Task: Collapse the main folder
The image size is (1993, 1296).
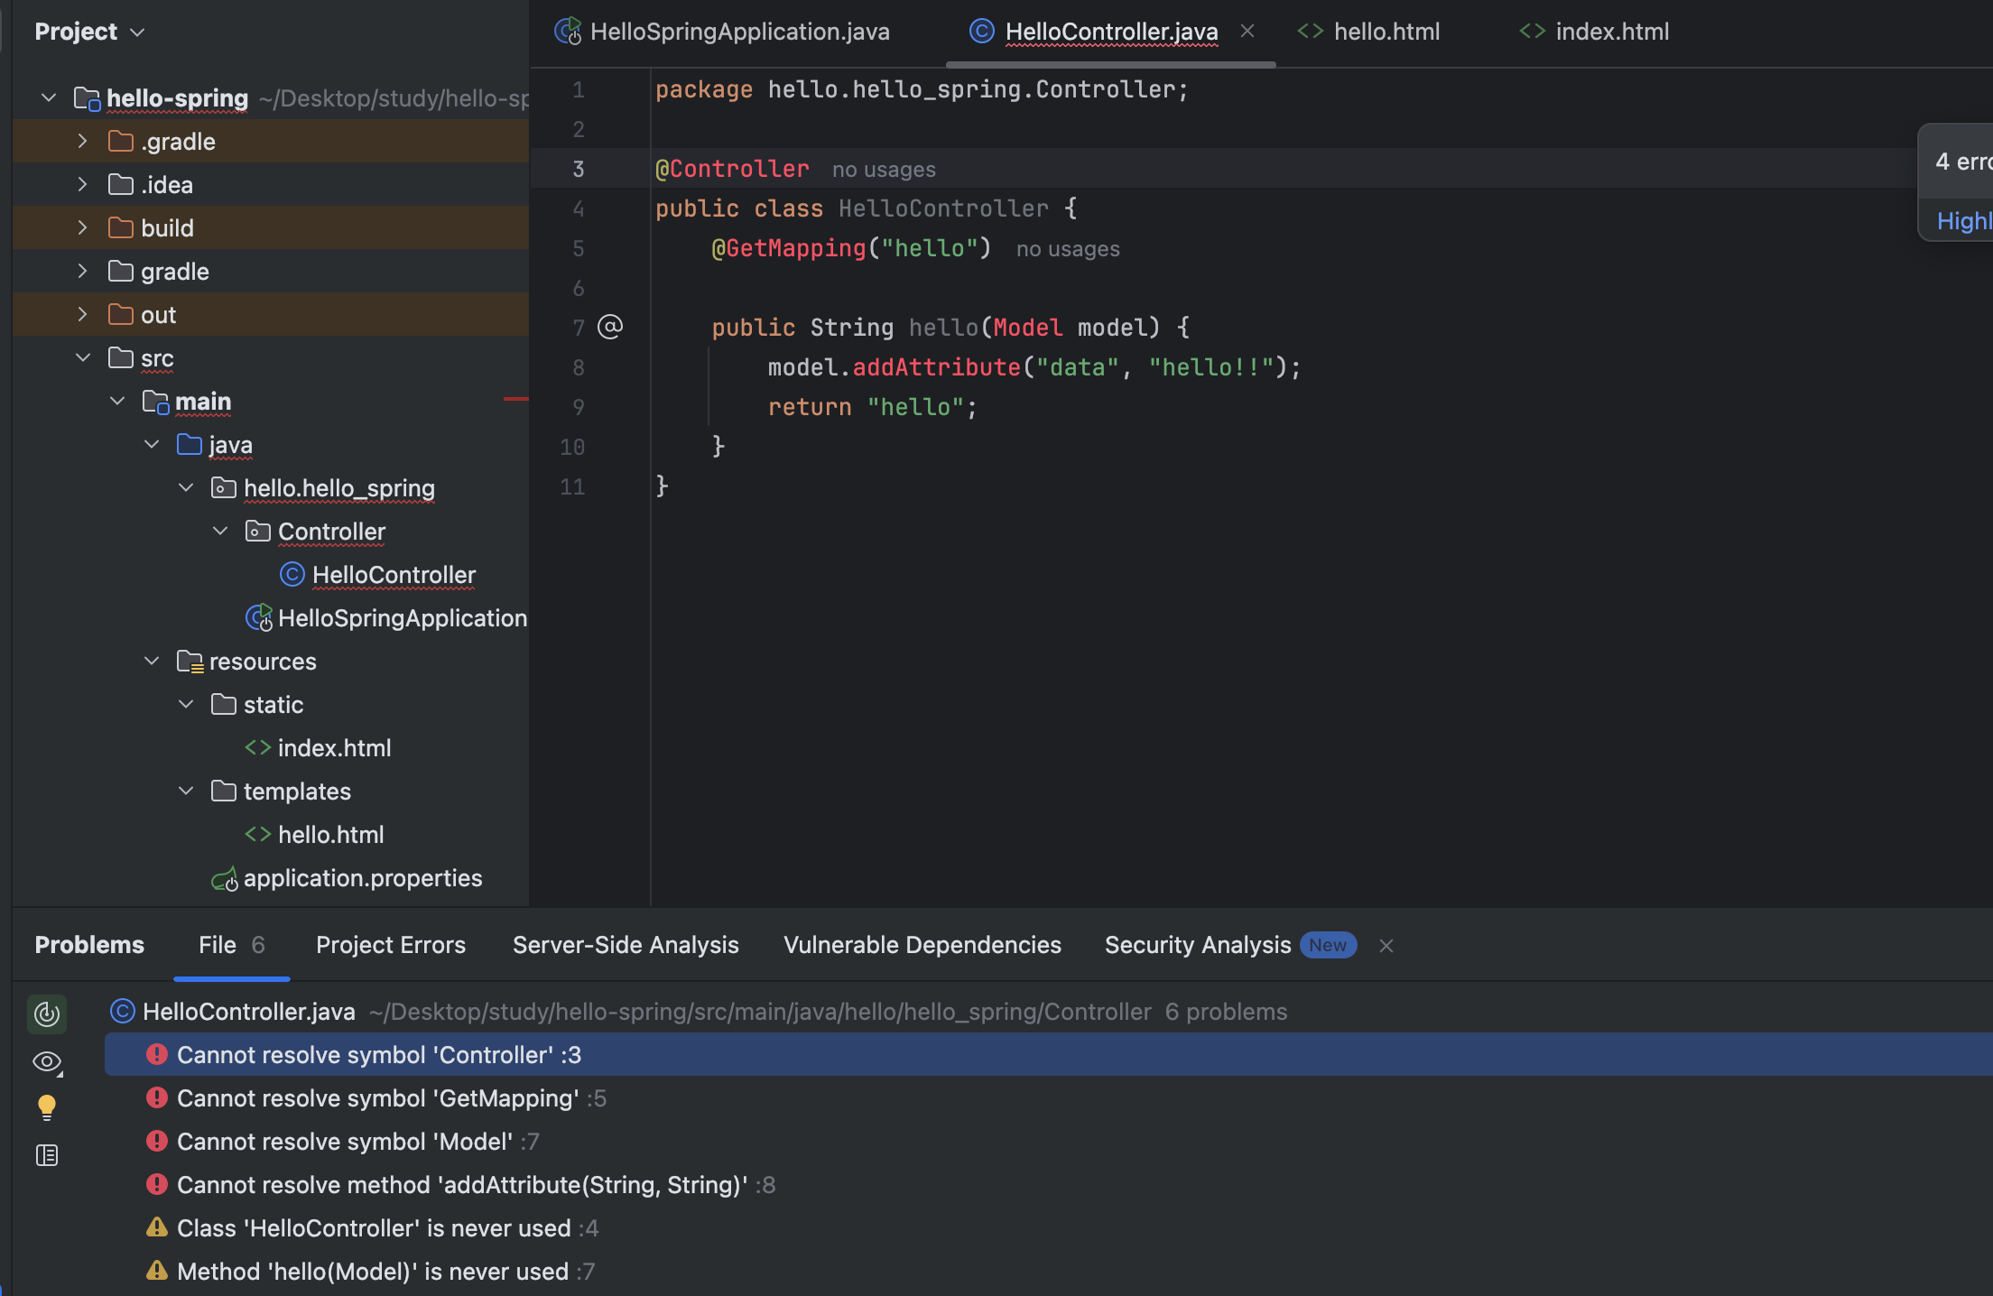Action: coord(116,401)
